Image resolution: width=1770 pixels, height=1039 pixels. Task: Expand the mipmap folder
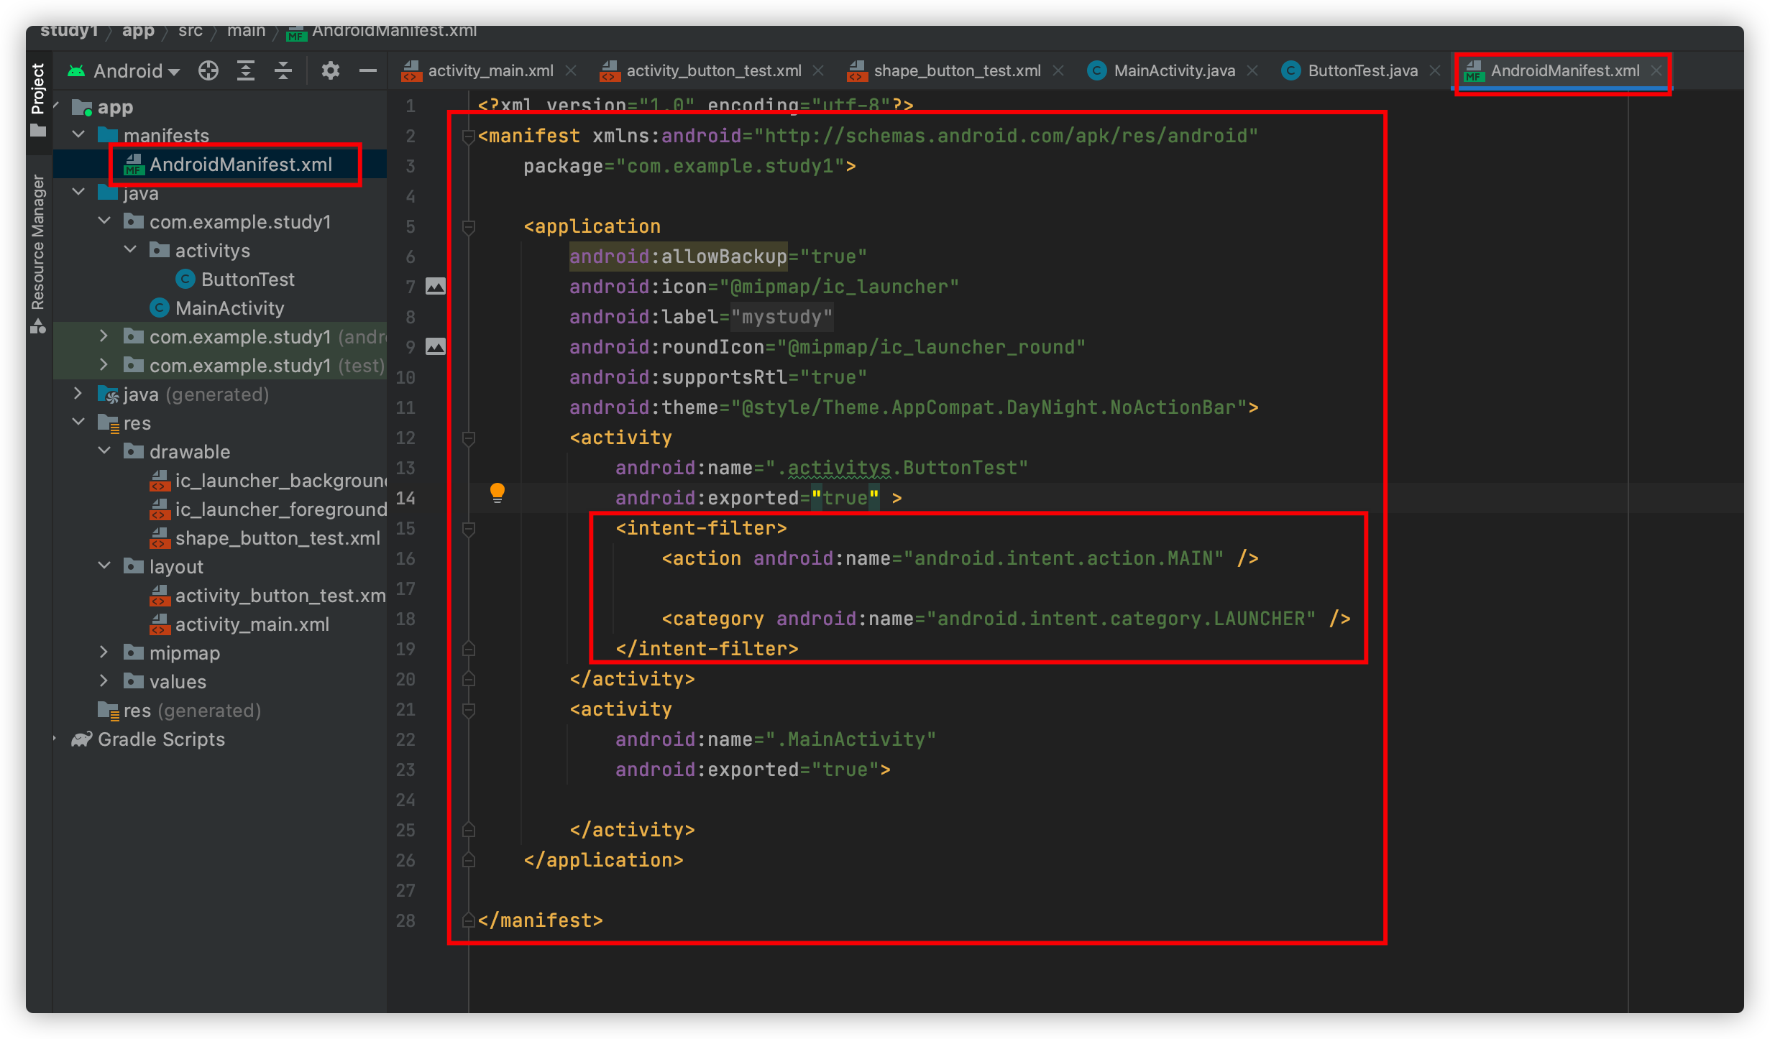105,652
